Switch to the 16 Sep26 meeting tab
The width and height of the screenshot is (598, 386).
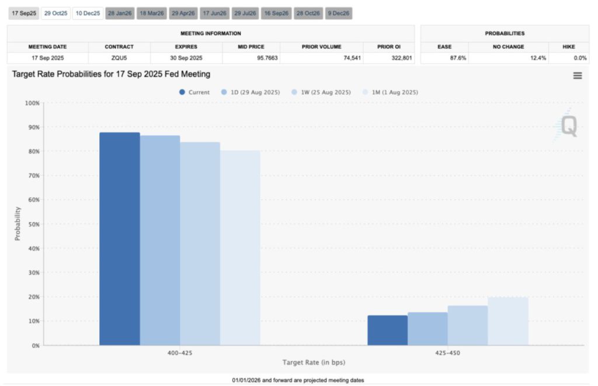tap(276, 13)
